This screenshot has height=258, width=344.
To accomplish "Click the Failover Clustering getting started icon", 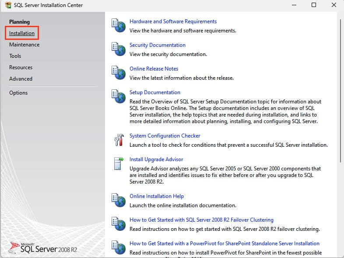I will pos(118,224).
